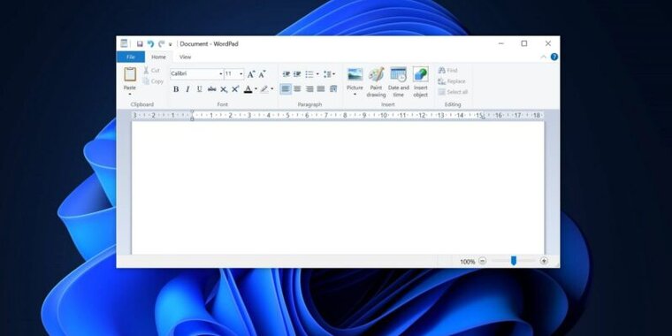
Task: Zoom out with the minus button
Action: tap(483, 261)
